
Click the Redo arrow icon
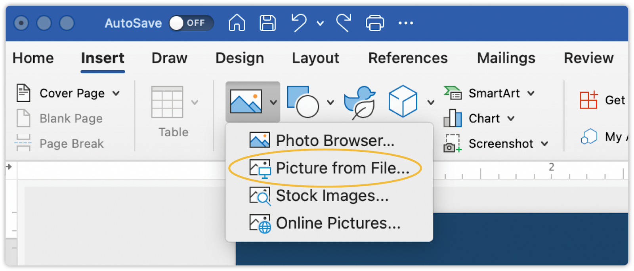point(344,23)
